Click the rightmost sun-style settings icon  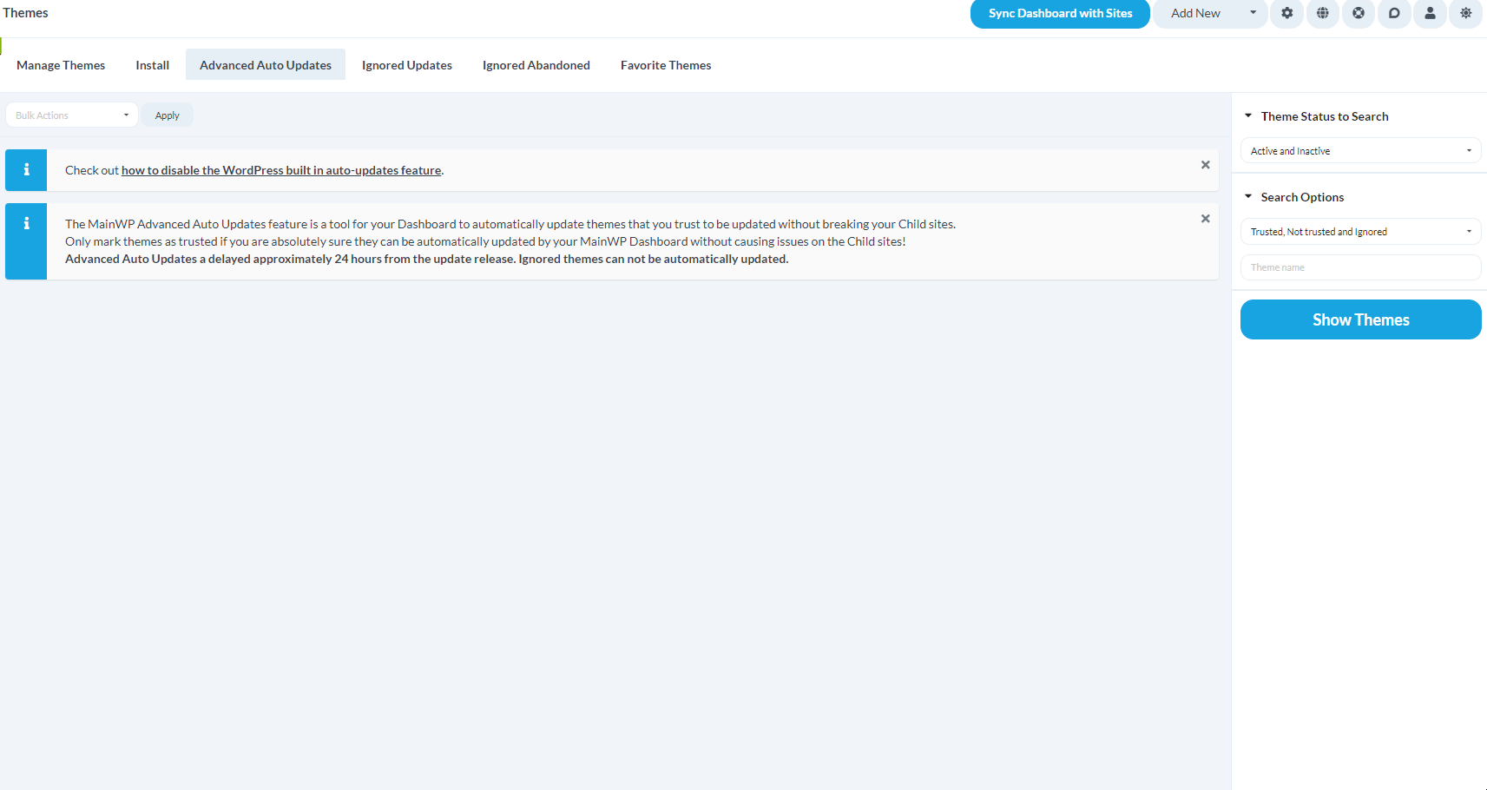(x=1465, y=14)
